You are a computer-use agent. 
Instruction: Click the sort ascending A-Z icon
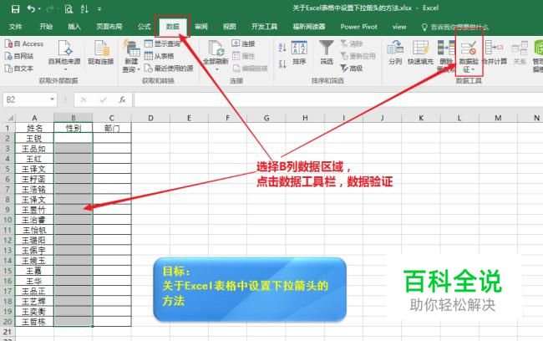coord(282,48)
